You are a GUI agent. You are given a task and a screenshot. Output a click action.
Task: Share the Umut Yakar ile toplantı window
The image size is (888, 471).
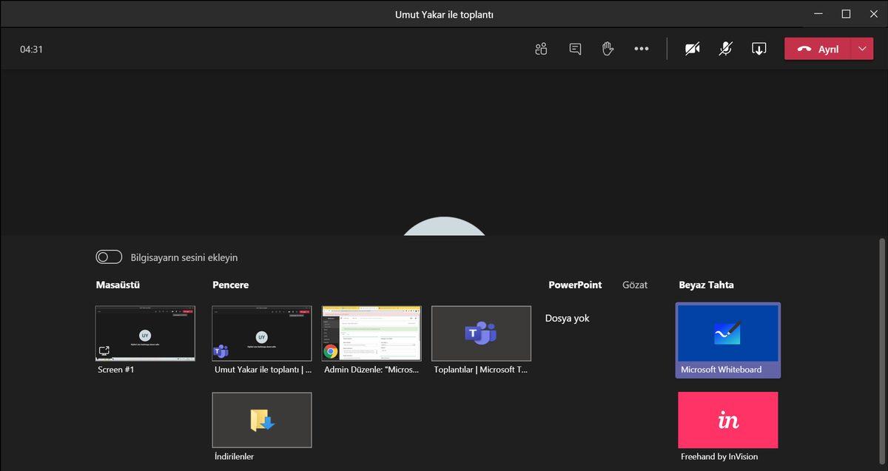pos(261,332)
